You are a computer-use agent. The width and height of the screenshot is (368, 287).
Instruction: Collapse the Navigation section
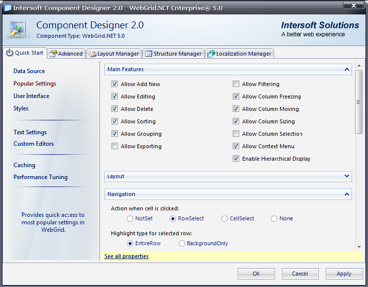point(347,194)
